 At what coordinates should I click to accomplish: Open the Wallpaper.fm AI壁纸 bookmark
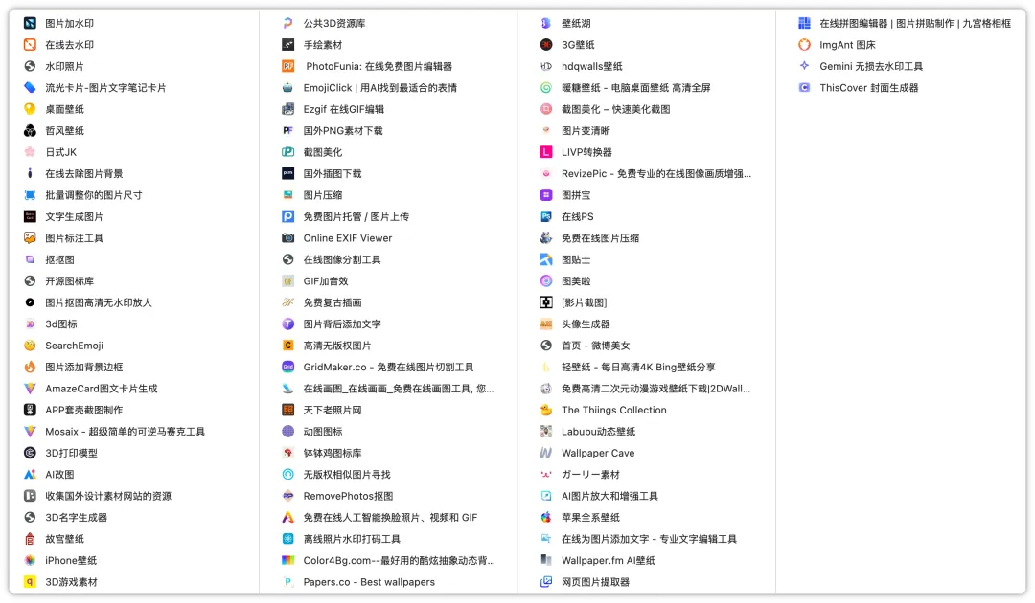[x=608, y=560]
